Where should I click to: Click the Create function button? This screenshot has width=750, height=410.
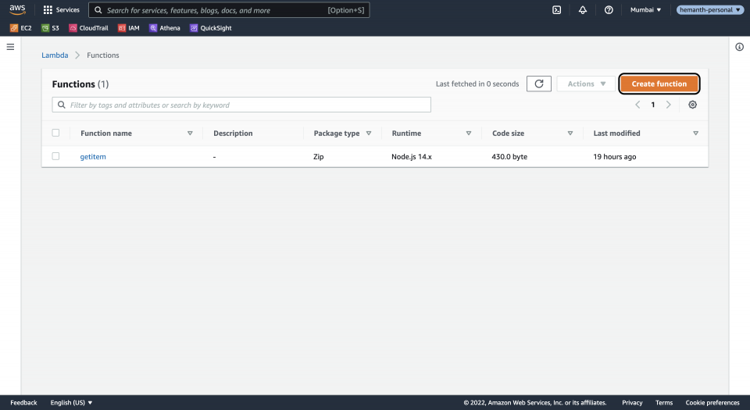pyautogui.click(x=659, y=84)
